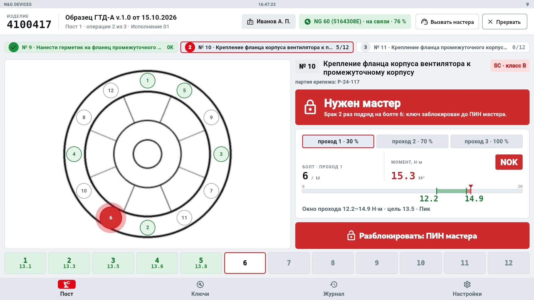The image size is (534, 300).
Task: Click the Вызвать мастера button
Action: (447, 22)
